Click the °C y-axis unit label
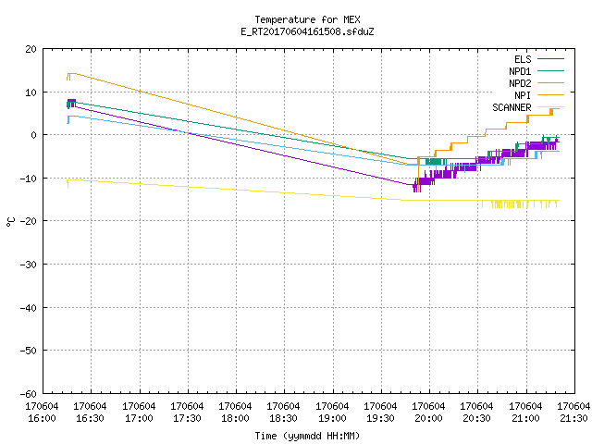This screenshot has height=444, width=592. point(10,222)
